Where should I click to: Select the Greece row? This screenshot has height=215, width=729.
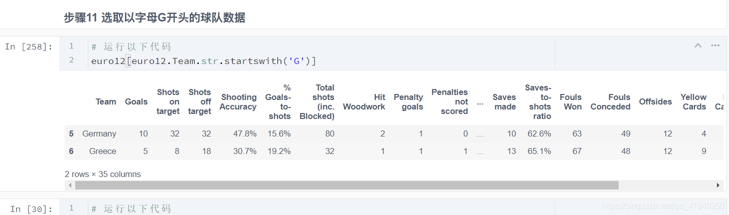[x=394, y=151]
